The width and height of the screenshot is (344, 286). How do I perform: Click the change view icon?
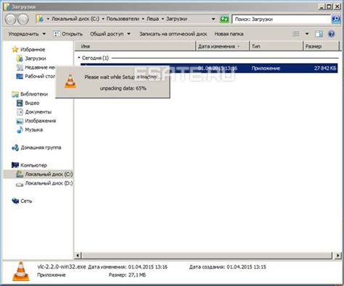[x=296, y=34]
